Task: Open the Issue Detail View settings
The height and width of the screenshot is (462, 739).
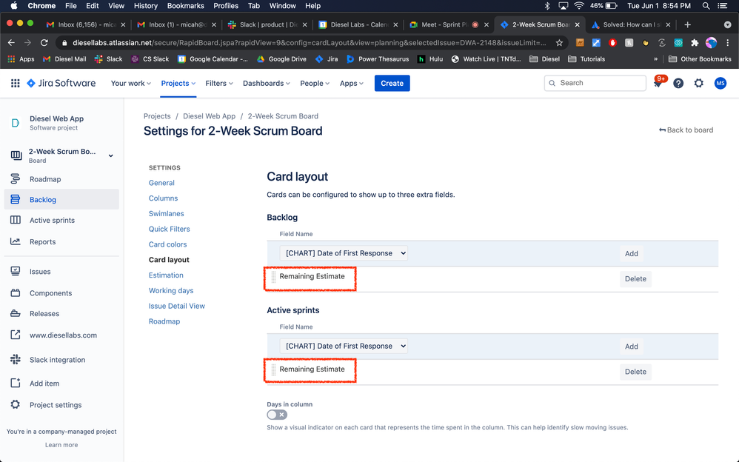Action: pos(177,306)
